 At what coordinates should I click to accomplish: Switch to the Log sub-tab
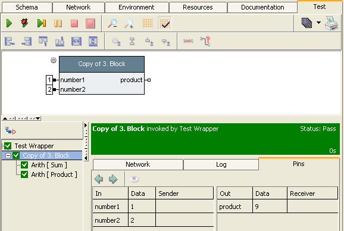click(x=221, y=164)
